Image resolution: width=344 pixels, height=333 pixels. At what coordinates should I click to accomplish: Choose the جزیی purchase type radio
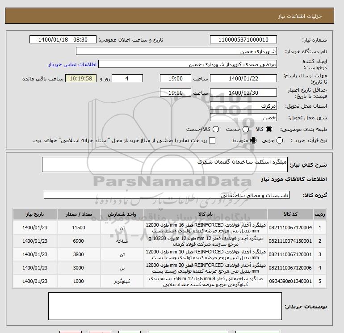280,140
